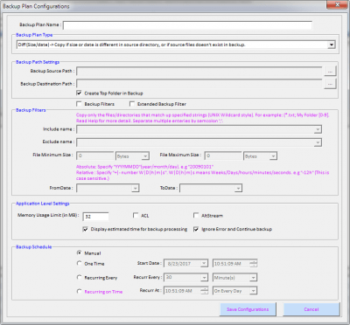Click the File Maximum Size value field

pos(223,156)
